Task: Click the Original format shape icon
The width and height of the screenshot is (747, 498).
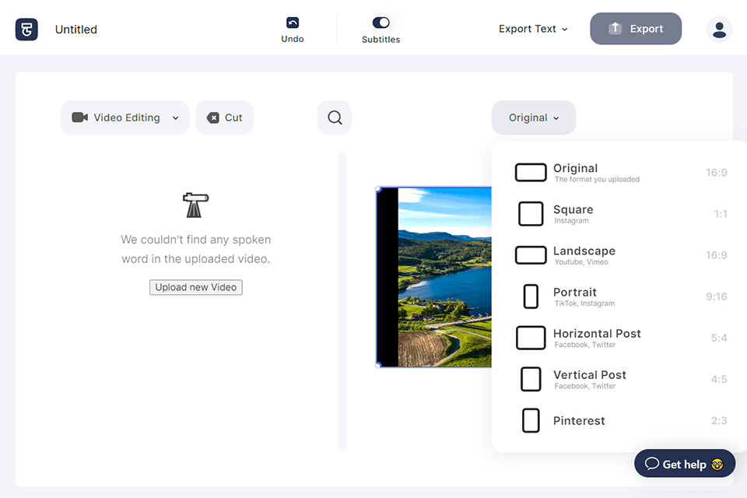Action: pyautogui.click(x=531, y=173)
